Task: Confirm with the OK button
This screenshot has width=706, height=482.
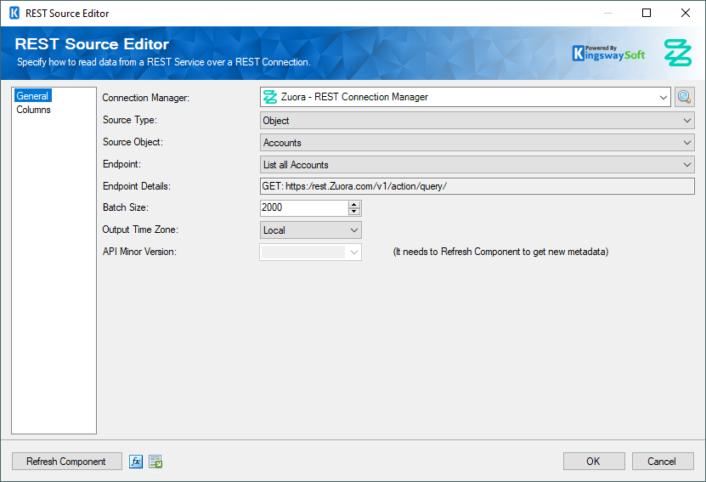Action: (594, 462)
